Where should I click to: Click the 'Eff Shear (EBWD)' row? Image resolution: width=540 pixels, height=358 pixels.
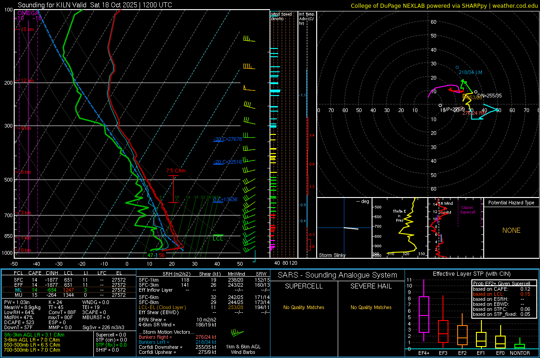(x=204, y=312)
